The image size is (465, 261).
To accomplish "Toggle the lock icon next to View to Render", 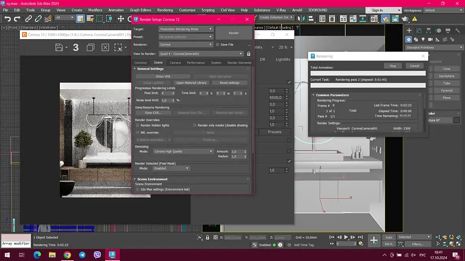I will tap(249, 54).
